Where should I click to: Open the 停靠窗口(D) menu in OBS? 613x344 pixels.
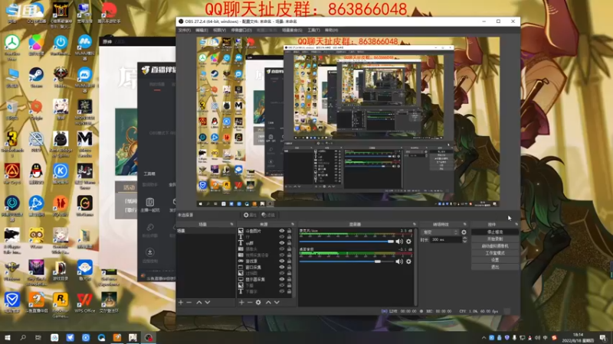click(241, 30)
